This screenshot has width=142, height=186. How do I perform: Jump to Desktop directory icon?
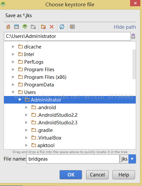(17, 27)
